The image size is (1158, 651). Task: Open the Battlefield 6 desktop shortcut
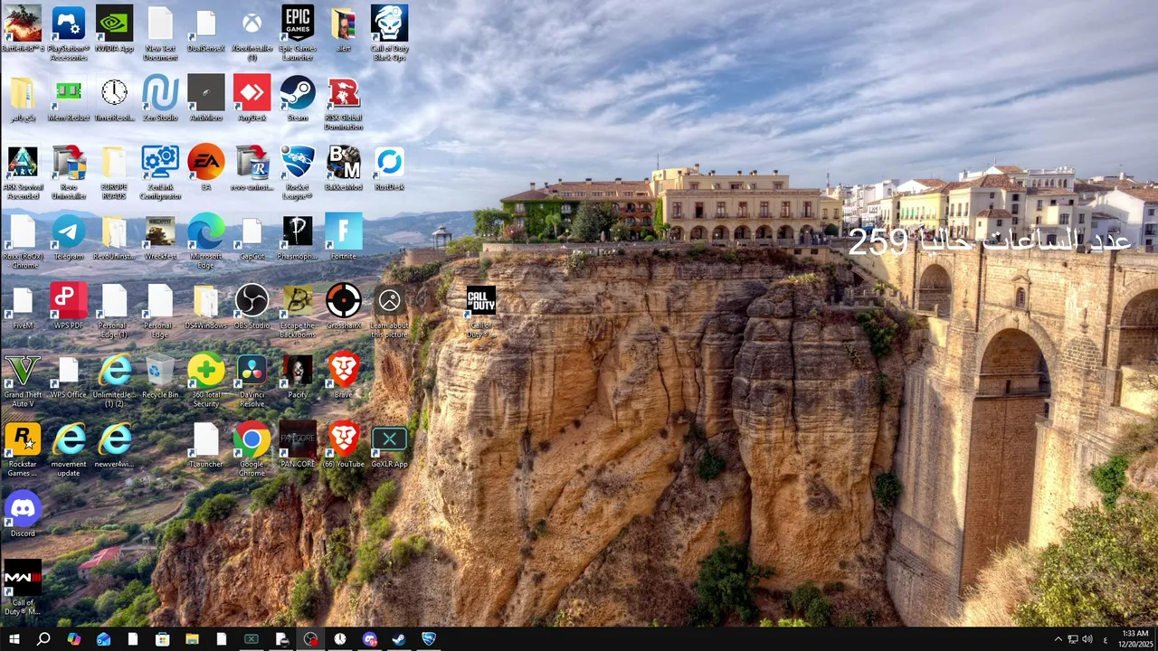23,29
